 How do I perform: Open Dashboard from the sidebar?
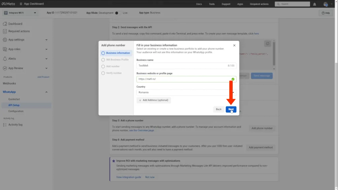15,24
